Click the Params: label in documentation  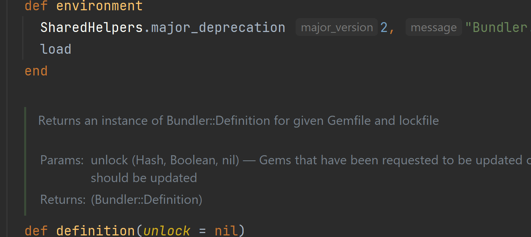[x=62, y=160]
